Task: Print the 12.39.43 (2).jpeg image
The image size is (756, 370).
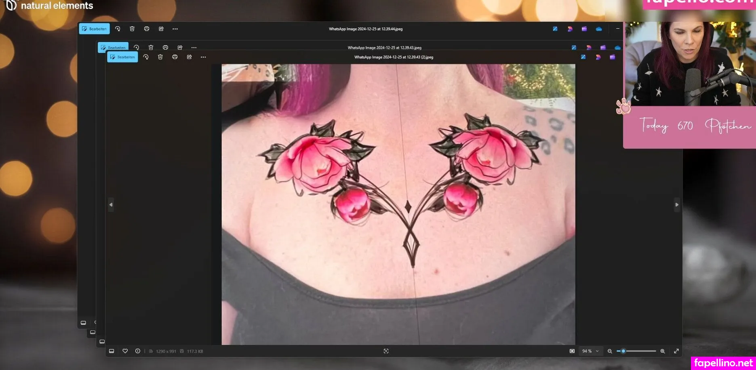Action: coord(175,57)
